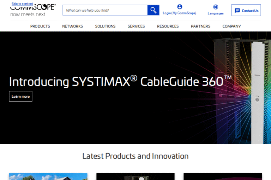271x180 pixels.
Task: Open the Products menu
Action: (40, 26)
